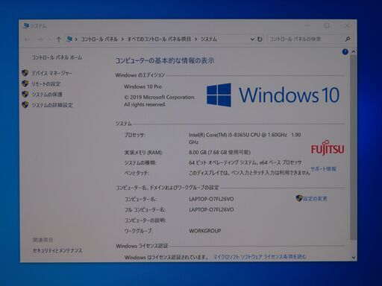The width and height of the screenshot is (382, 286).
Task: Refresh the Control Panel address bar
Action: coord(260,39)
